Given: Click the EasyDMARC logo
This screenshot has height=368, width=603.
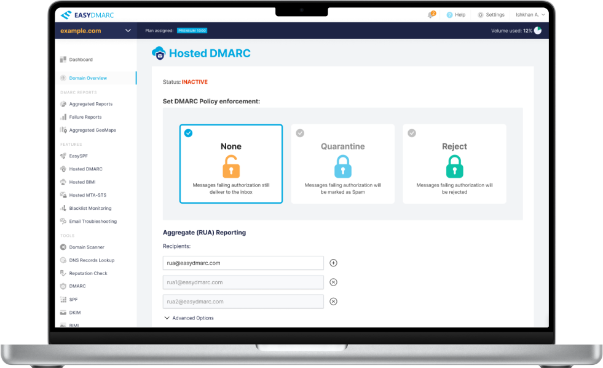Looking at the screenshot, I should [x=87, y=15].
